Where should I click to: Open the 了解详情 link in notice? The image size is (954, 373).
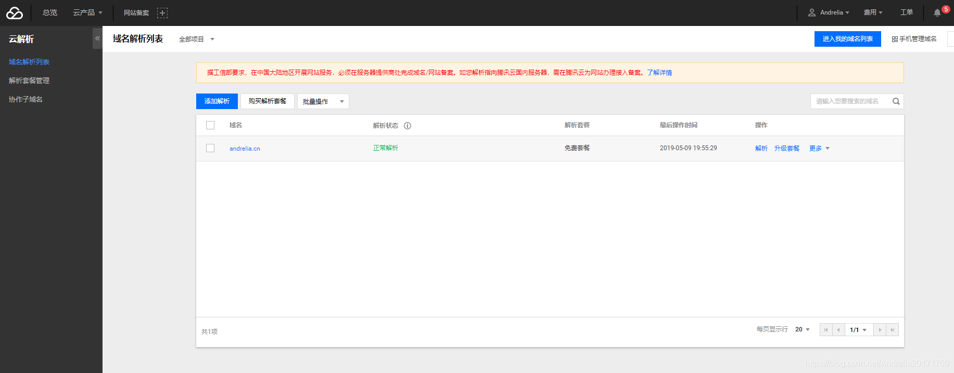click(659, 73)
